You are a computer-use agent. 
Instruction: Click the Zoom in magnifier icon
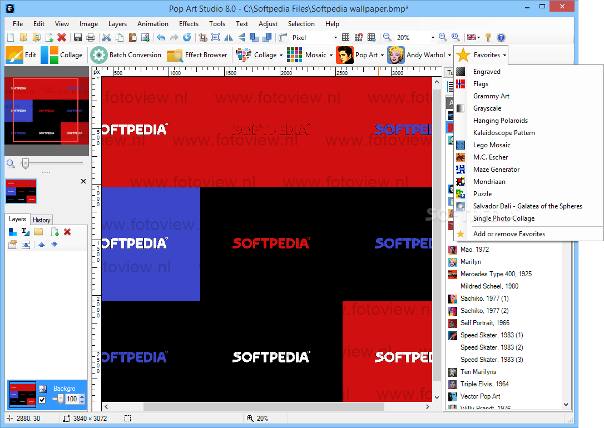(x=443, y=37)
